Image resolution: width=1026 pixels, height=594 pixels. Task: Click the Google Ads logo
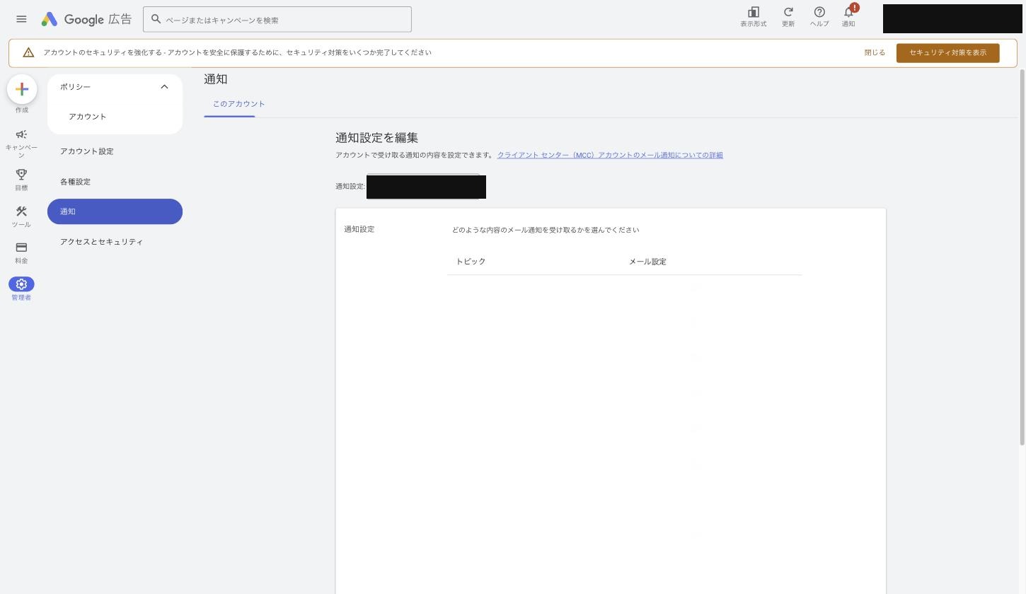[86, 19]
